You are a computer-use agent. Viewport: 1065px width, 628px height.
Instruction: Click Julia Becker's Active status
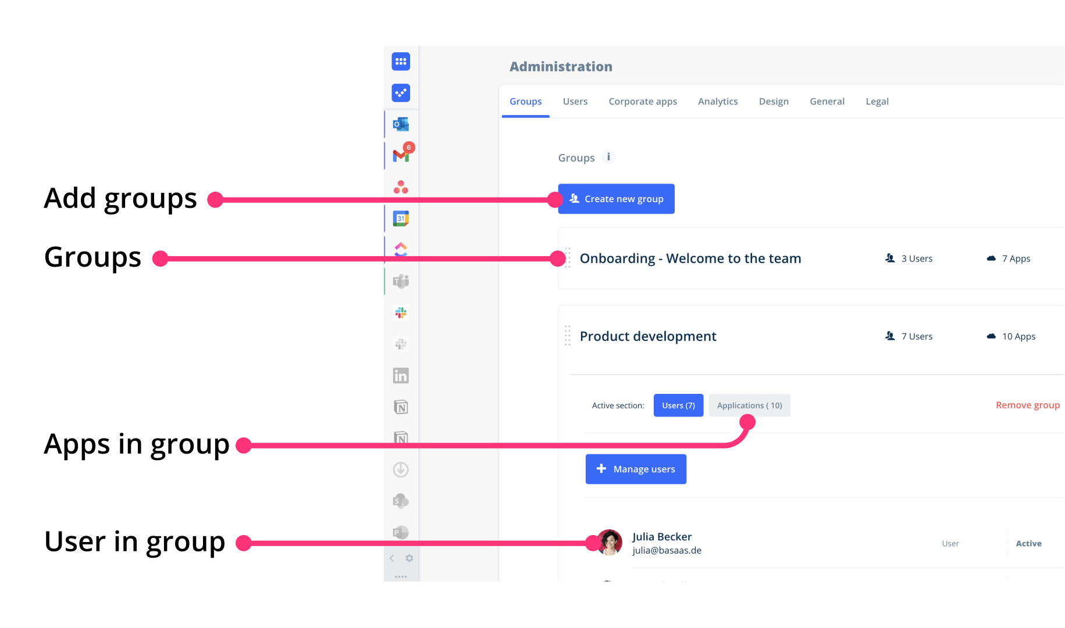click(1028, 544)
